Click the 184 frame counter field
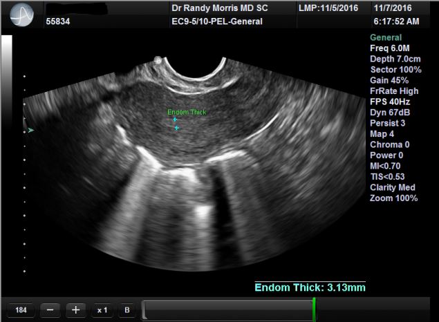This screenshot has height=322, width=439. (x=21, y=310)
